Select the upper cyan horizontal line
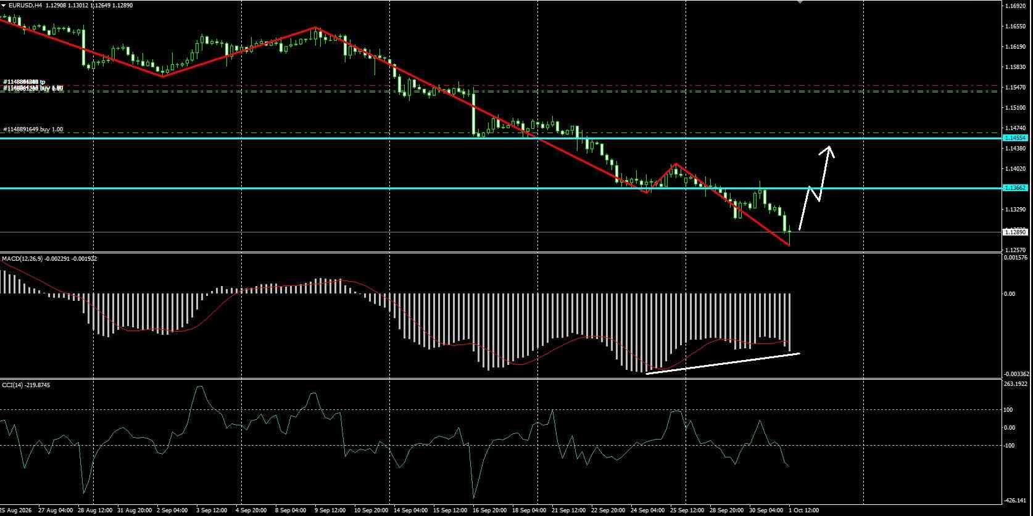 [501, 138]
